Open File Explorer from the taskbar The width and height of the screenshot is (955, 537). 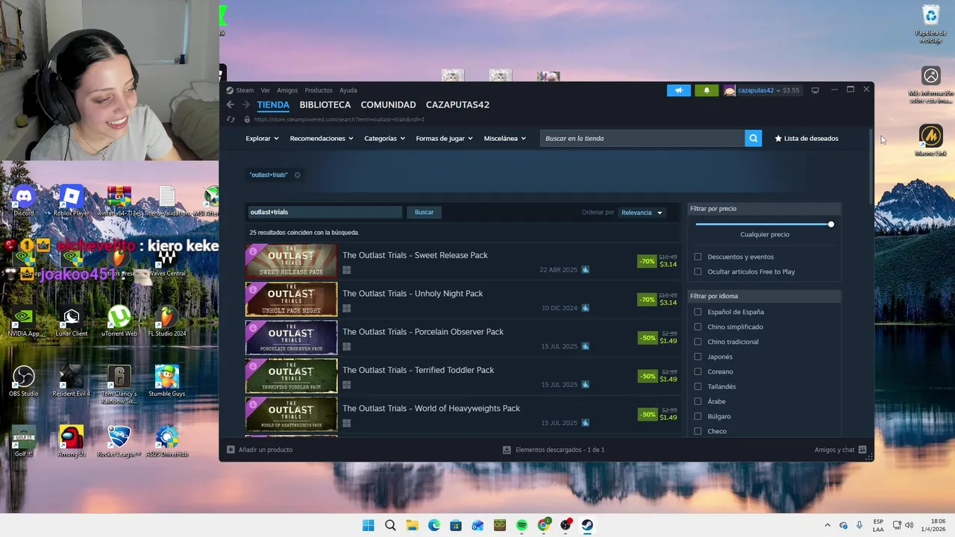click(412, 525)
